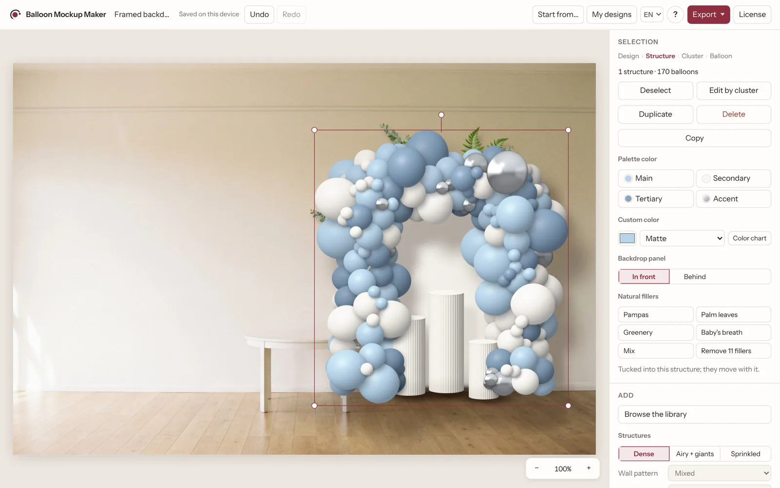Click the rotation handle above the balloon arch
This screenshot has width=780, height=488.
(x=441, y=115)
